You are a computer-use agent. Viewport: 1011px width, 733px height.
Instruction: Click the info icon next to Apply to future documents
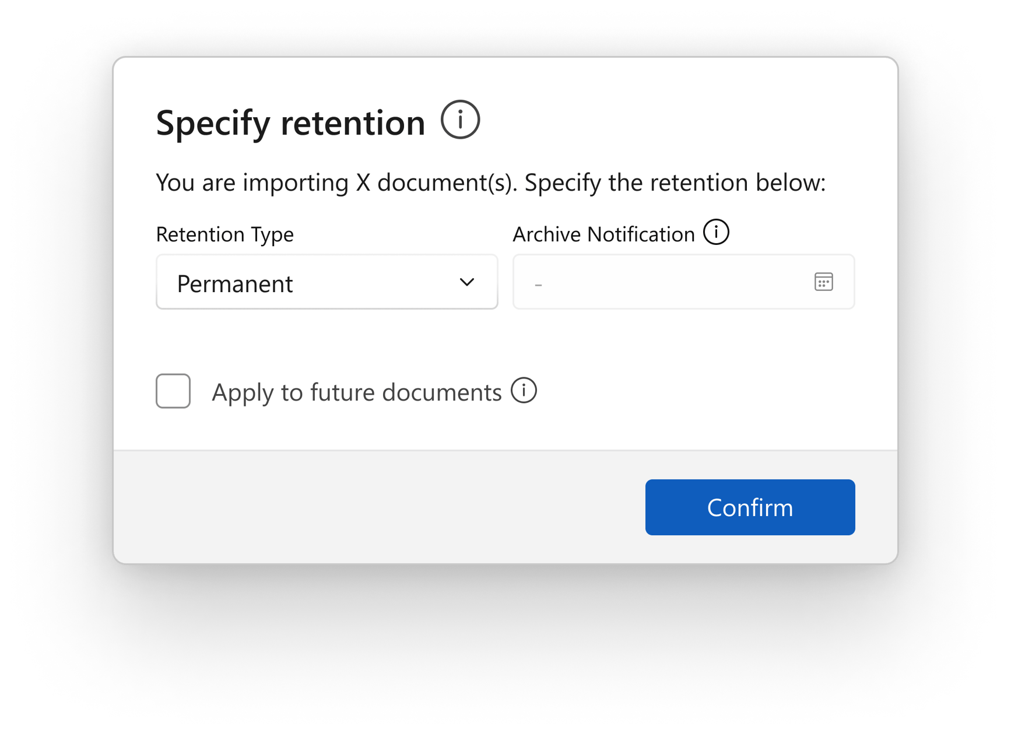pos(524,391)
